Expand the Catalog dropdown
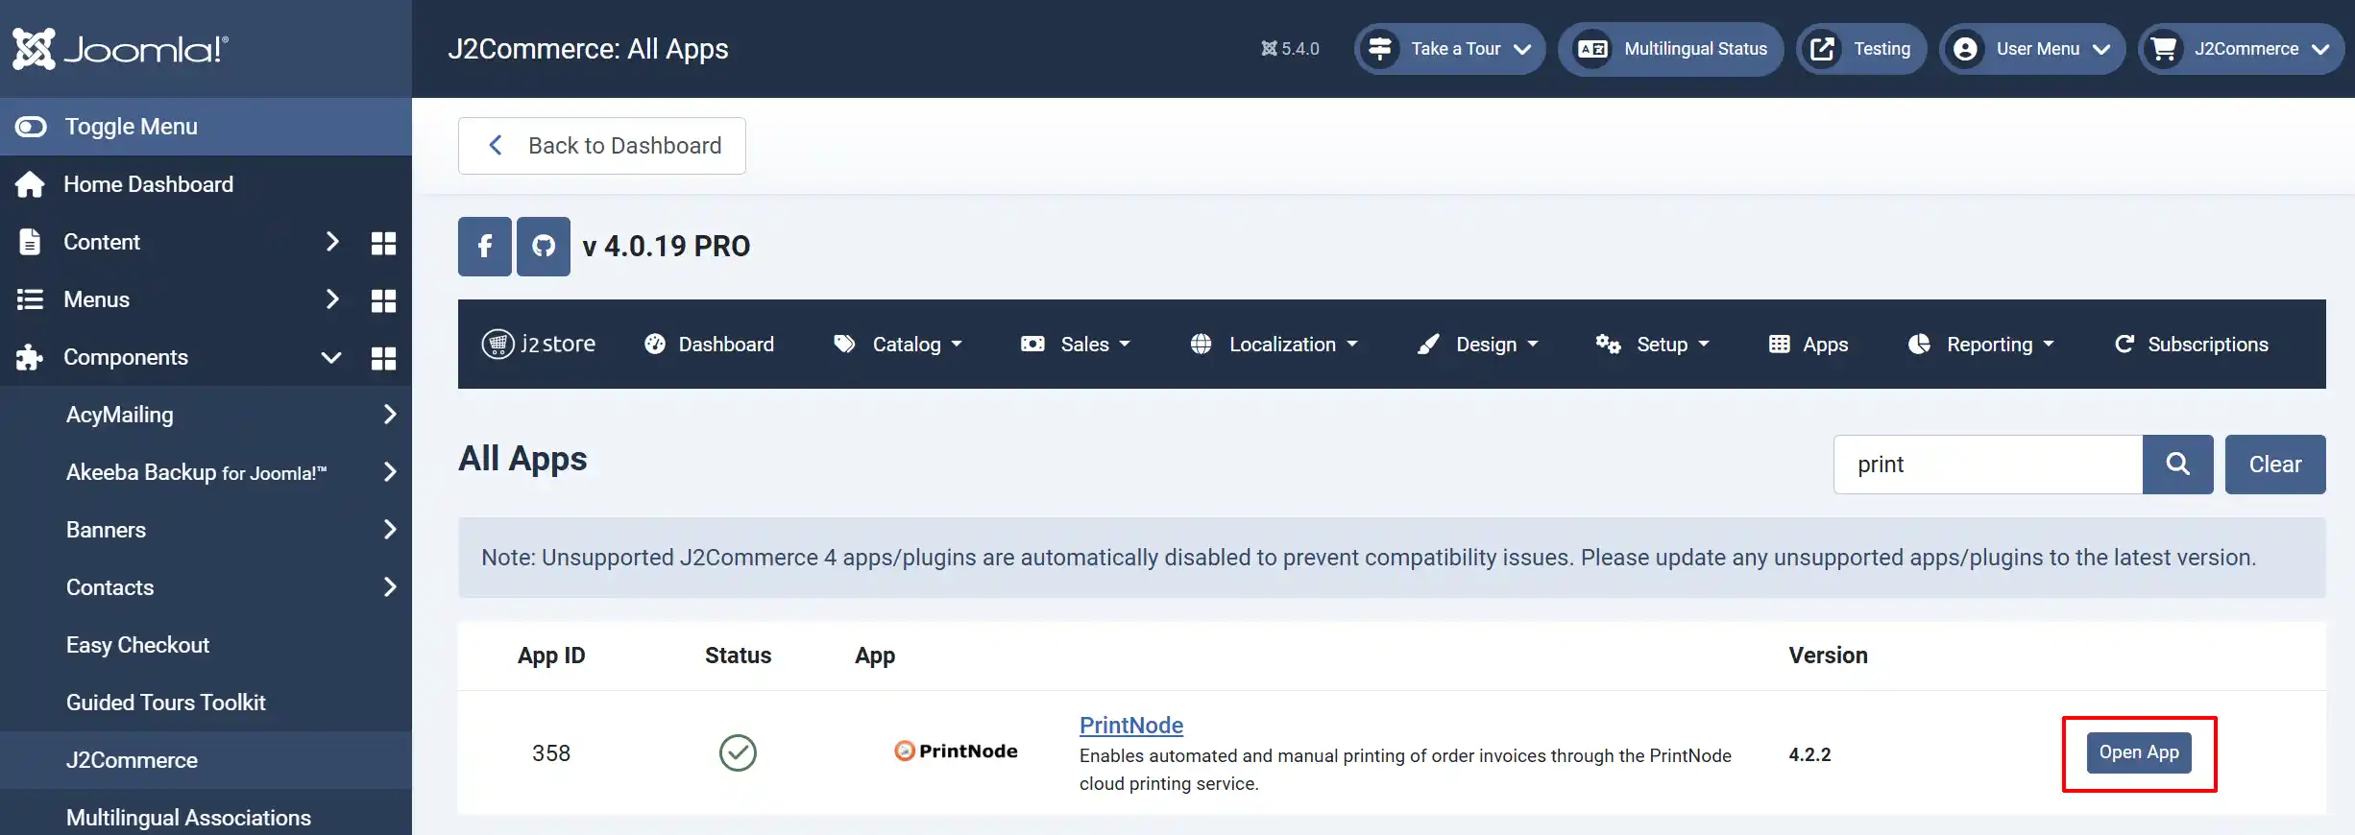 click(898, 345)
